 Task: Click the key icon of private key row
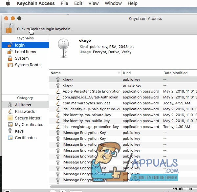tap(58, 85)
